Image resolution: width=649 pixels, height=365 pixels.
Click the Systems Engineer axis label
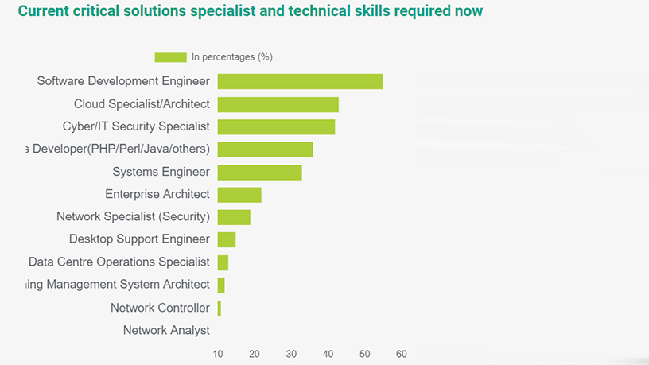161,172
